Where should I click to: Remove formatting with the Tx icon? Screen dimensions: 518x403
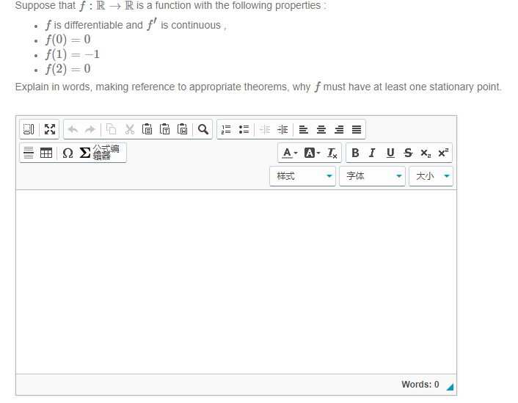click(332, 153)
